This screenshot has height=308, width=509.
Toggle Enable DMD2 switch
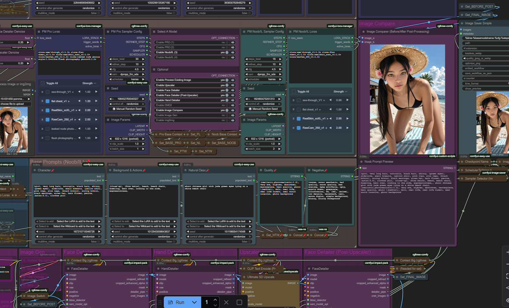click(226, 105)
